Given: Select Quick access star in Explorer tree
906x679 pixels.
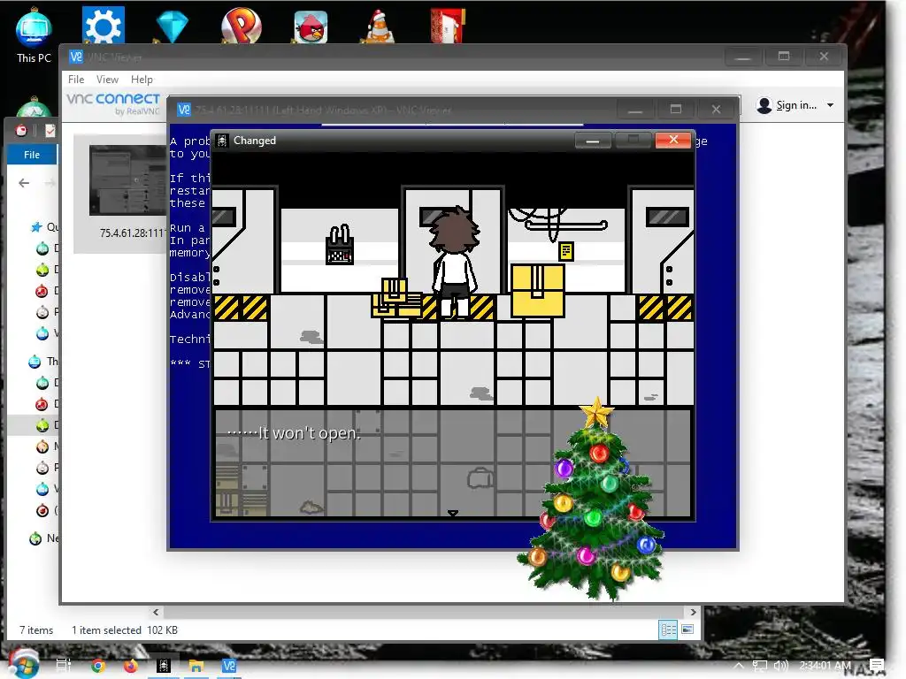Looking at the screenshot, I should click(36, 227).
